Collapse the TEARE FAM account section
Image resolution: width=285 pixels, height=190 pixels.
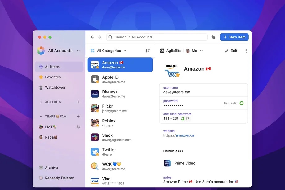(41, 117)
